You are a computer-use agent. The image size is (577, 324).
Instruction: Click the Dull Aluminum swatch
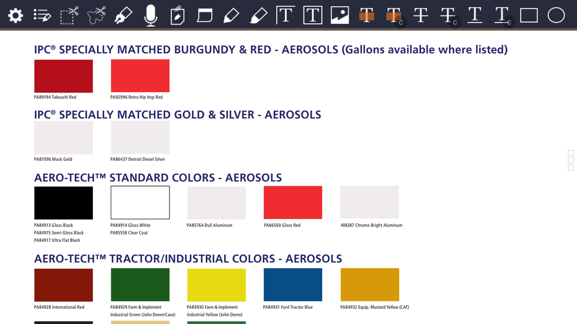point(216,202)
